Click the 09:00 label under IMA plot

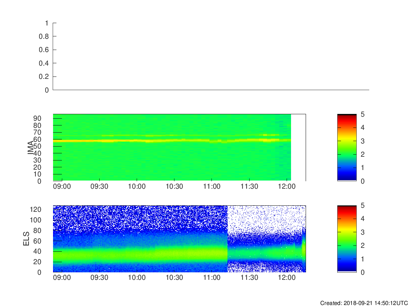62,187
